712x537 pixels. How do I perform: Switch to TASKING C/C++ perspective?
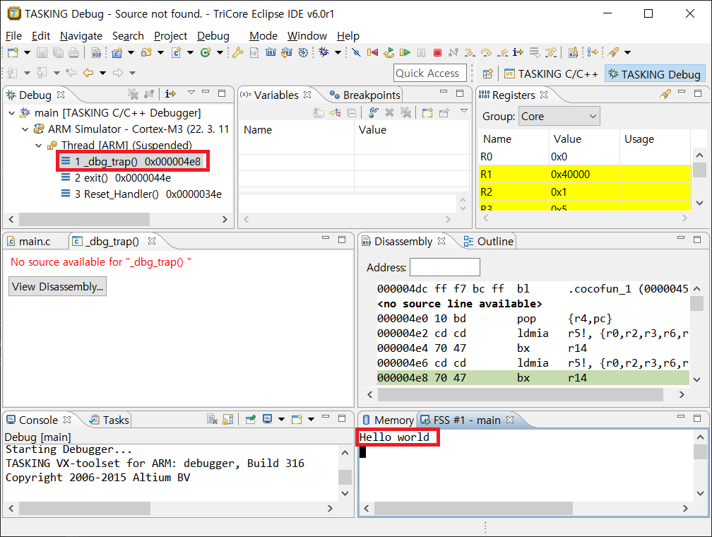551,74
